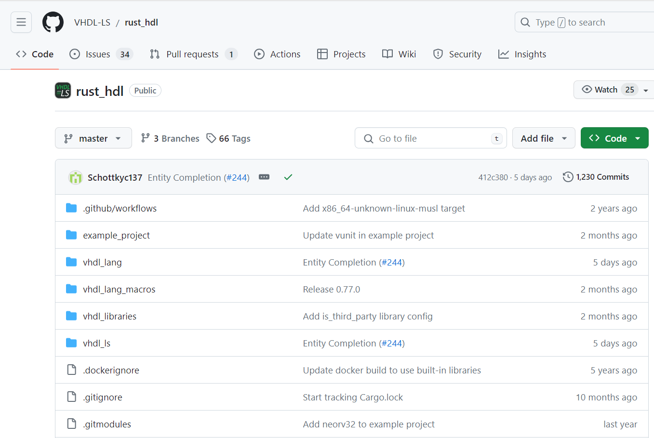This screenshot has height=438, width=654.
Task: View the Security tab
Action: coord(457,54)
